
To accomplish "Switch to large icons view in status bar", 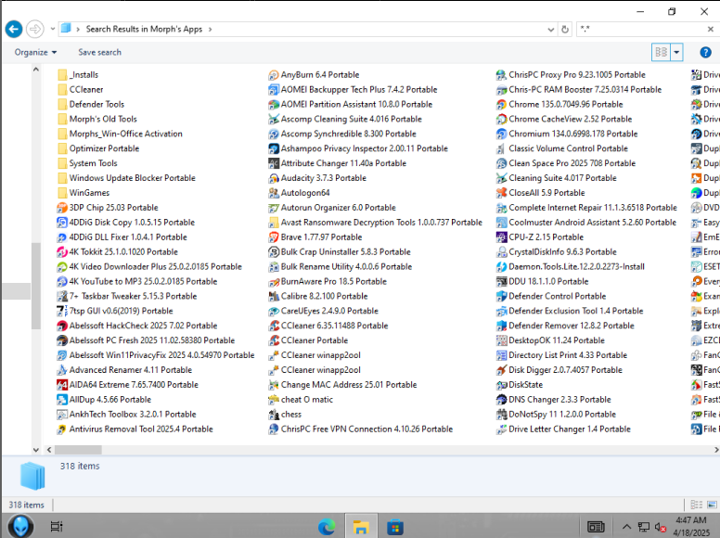I will (713, 505).
